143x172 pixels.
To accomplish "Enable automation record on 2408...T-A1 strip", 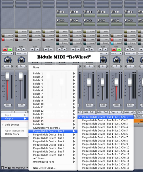I will coord(87,50).
